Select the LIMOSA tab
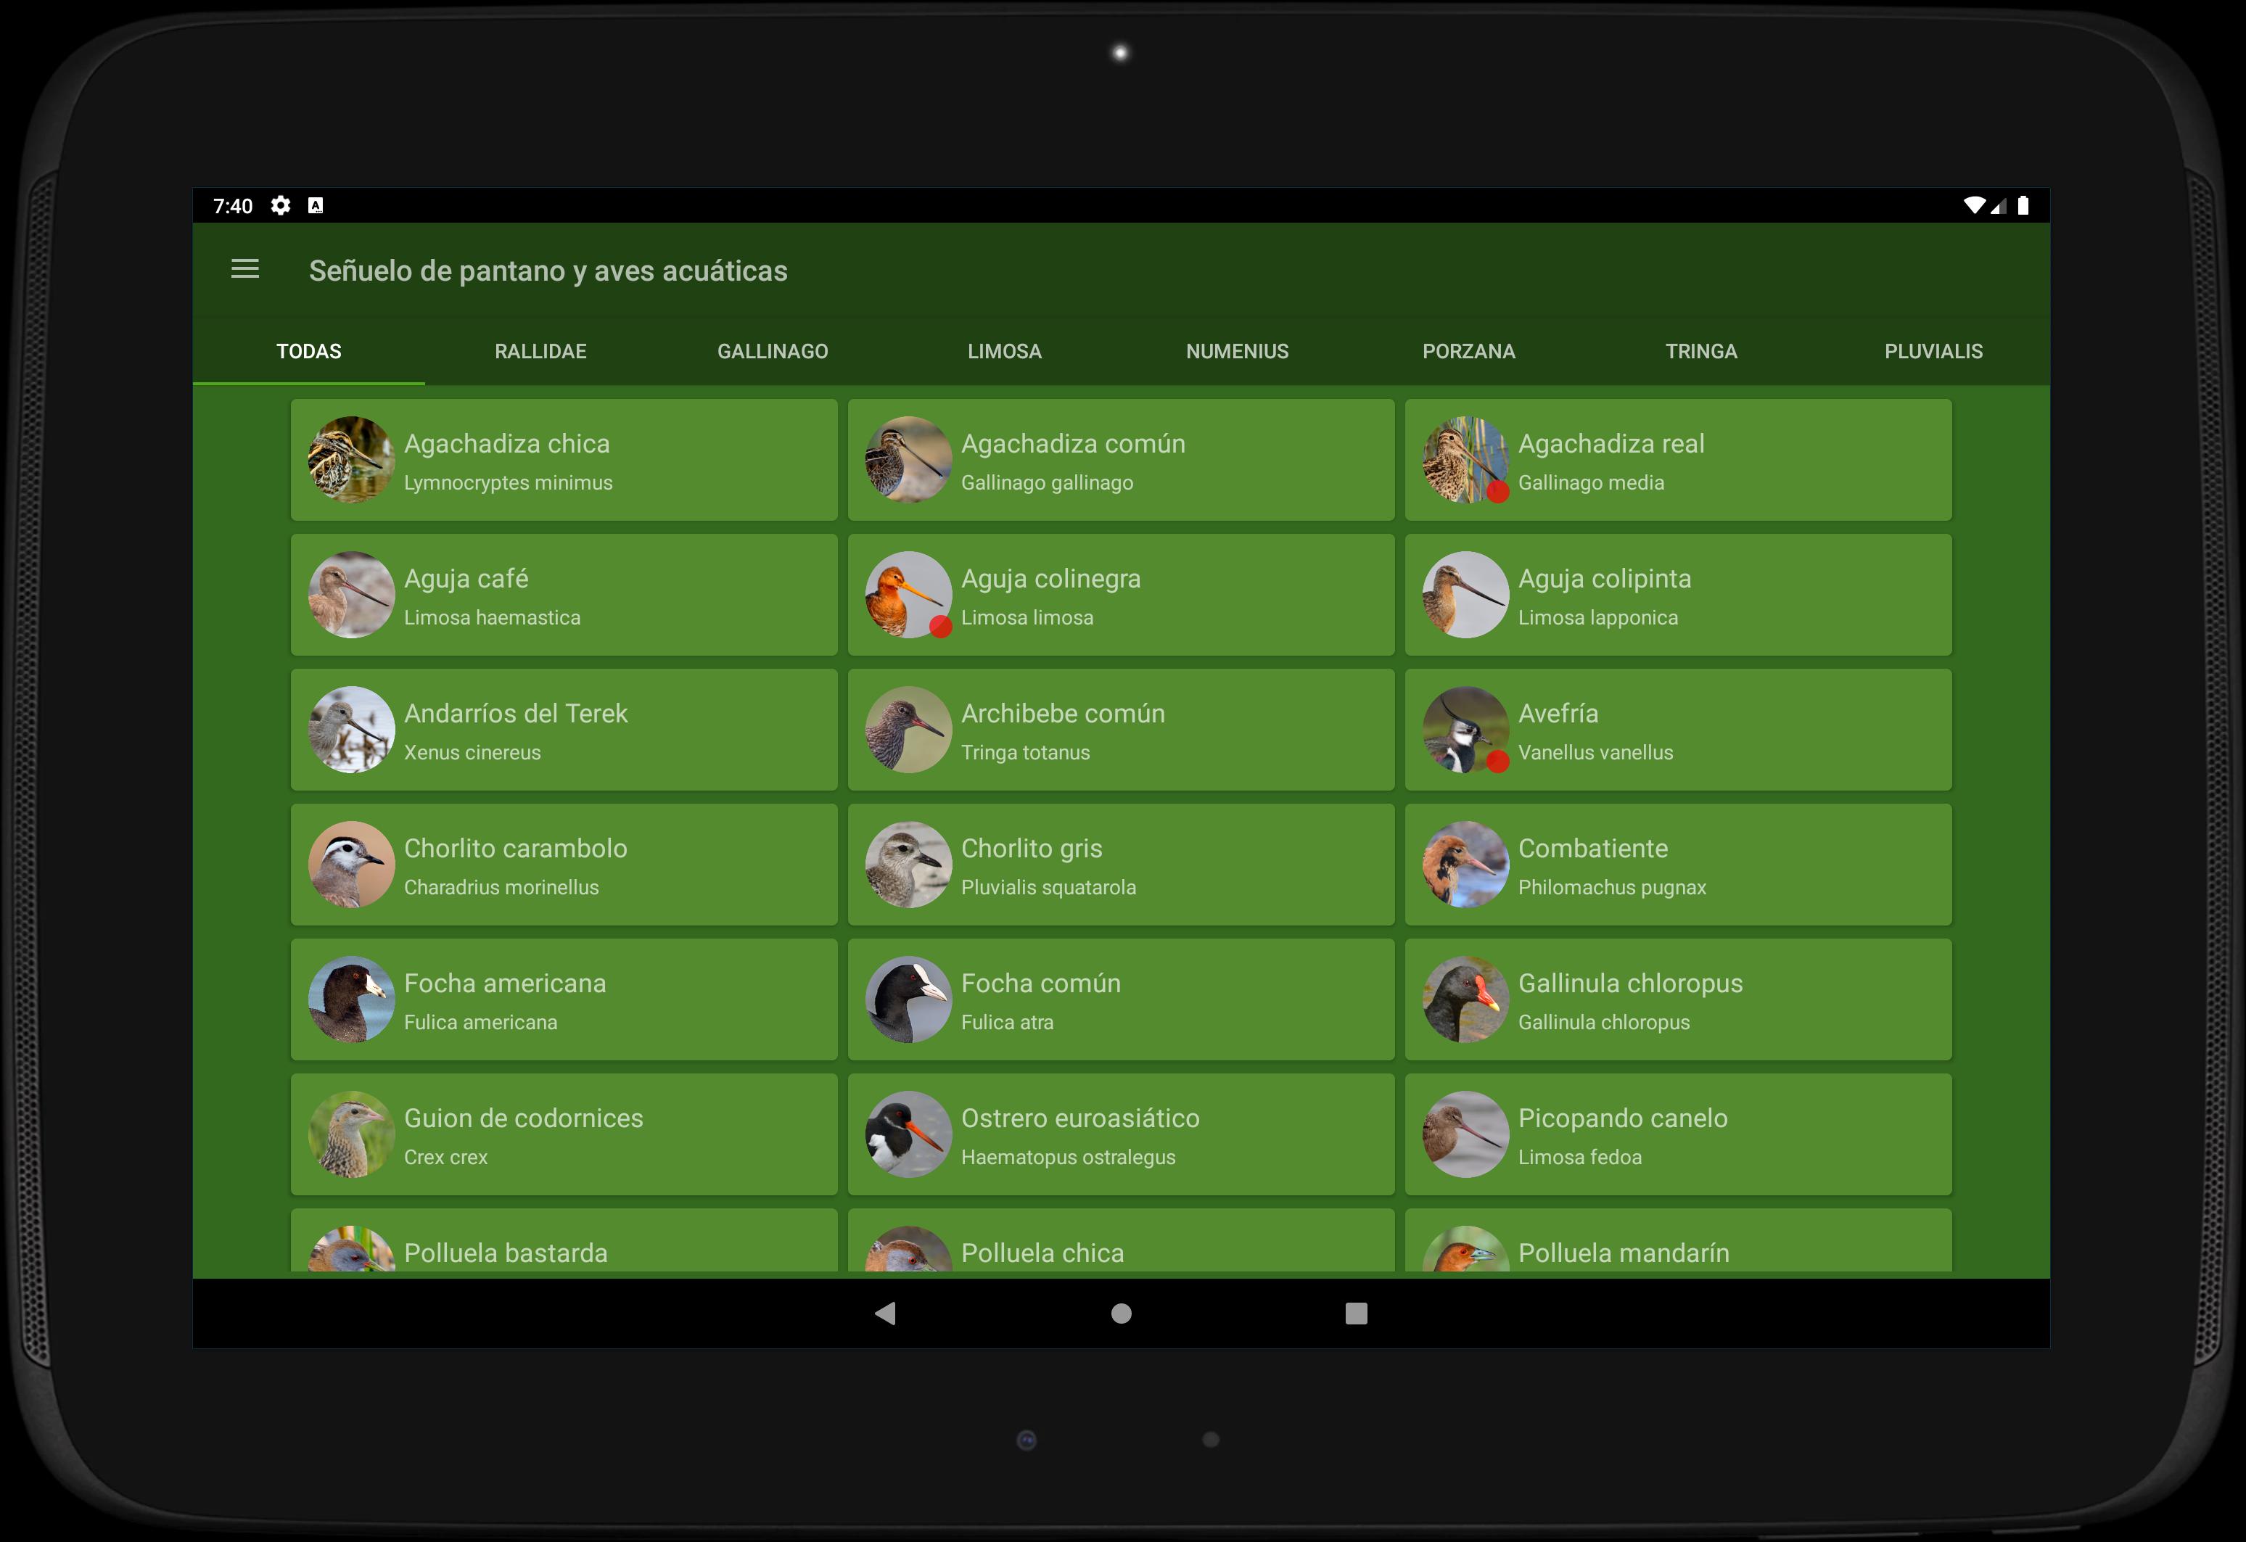The height and width of the screenshot is (1542, 2246). (1005, 352)
